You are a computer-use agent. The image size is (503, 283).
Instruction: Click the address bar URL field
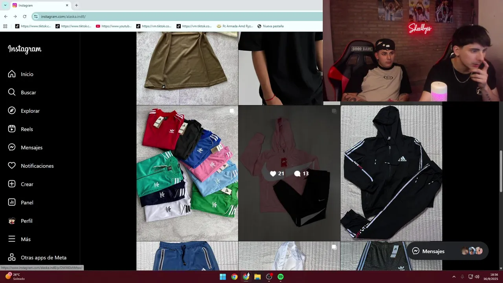point(177,17)
